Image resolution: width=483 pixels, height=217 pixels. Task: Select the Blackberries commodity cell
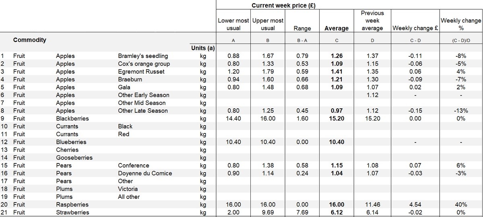(71, 118)
